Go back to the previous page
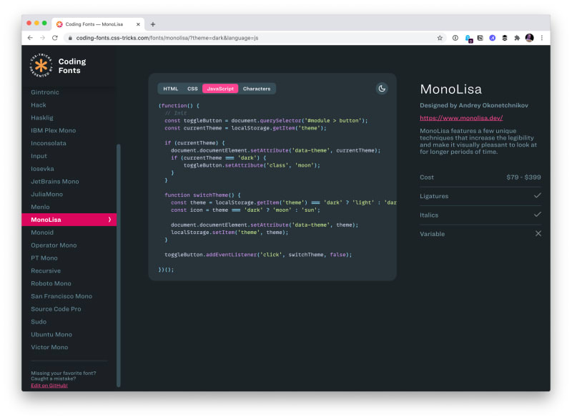Image resolution: width=572 pixels, height=420 pixels. [x=30, y=38]
